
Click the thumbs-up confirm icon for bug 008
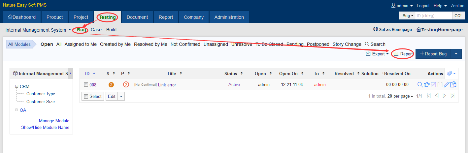tap(427, 85)
